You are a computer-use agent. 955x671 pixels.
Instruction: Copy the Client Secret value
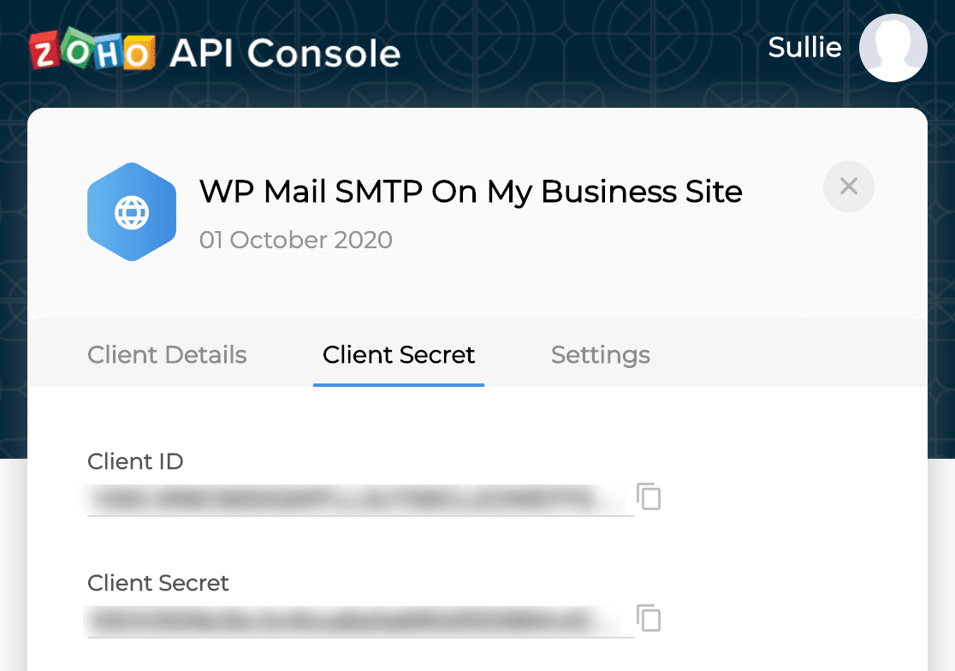click(x=649, y=618)
